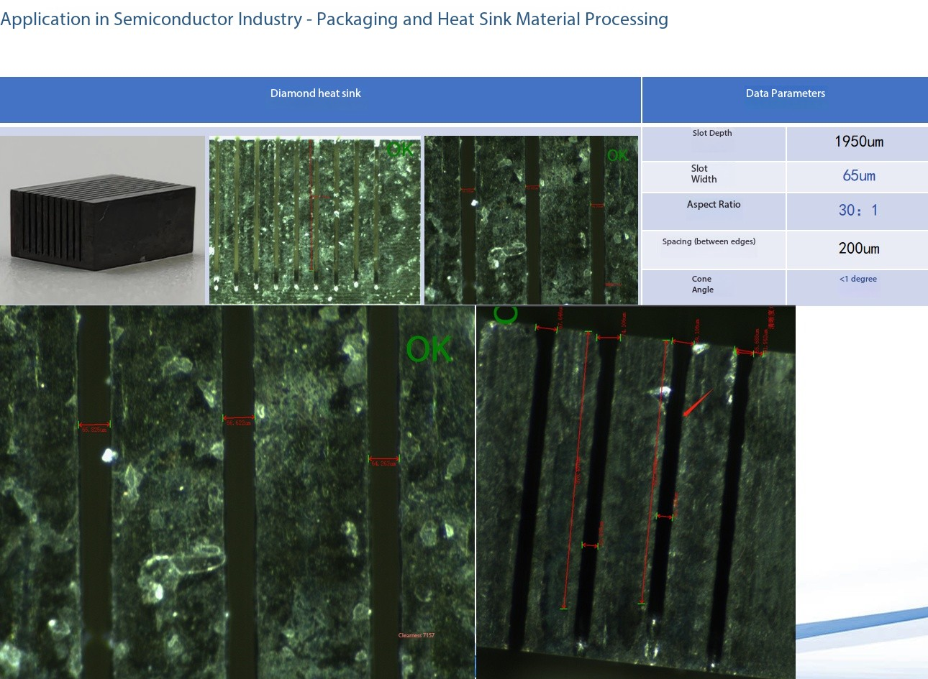The height and width of the screenshot is (679, 928).
Task: Select the Data Parameters header cell
Action: point(785,100)
